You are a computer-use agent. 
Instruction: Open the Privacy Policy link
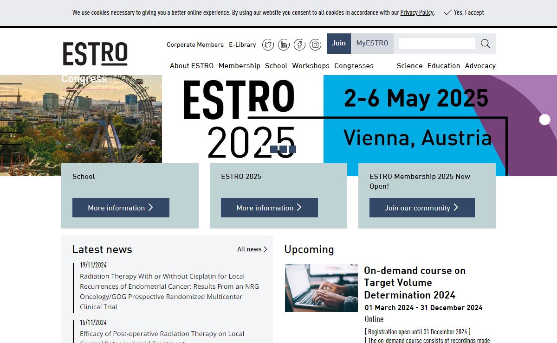point(417,13)
